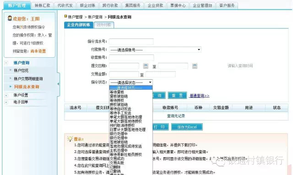The image size is (293, 175).
Task: Click the 重置 reset button
Action: point(177,95)
